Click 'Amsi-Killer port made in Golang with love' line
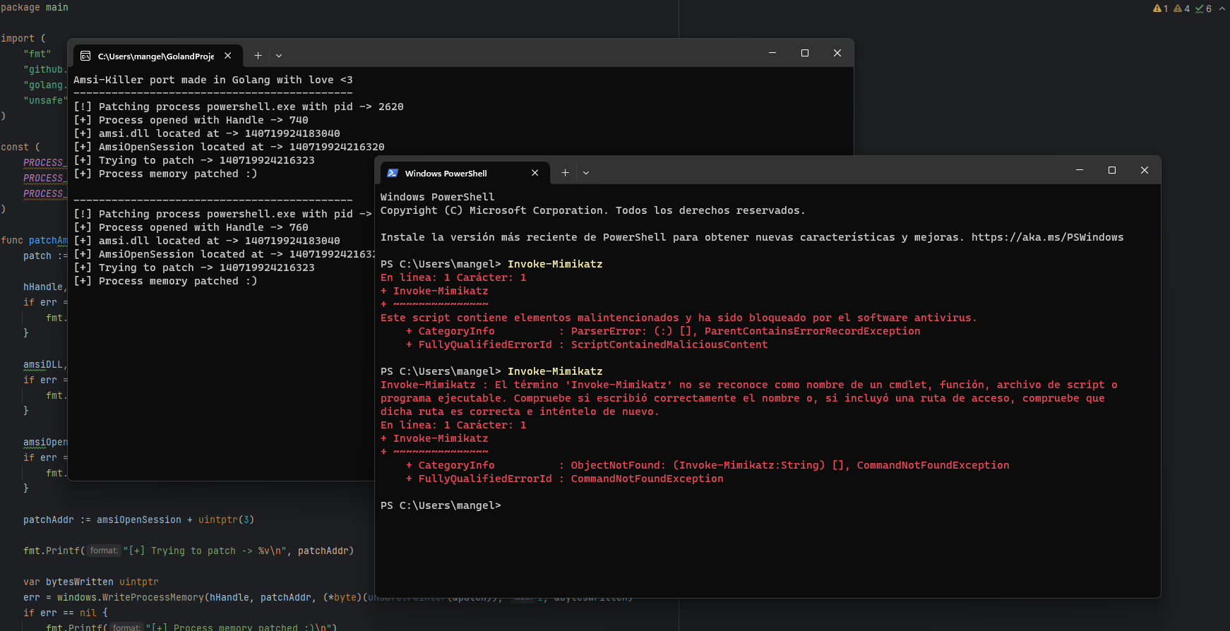The height and width of the screenshot is (631, 1230). [x=213, y=80]
